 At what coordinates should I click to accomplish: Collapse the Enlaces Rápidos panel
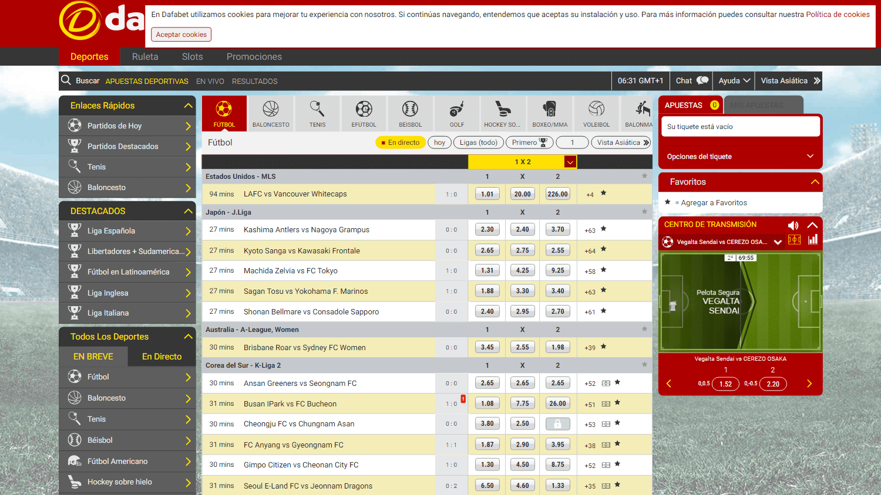(188, 106)
